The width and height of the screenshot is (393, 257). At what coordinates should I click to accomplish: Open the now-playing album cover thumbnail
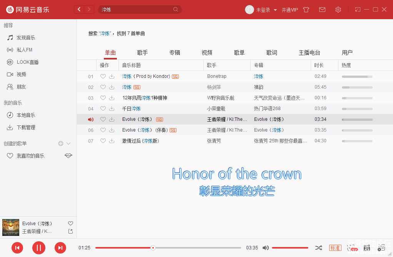click(x=11, y=227)
